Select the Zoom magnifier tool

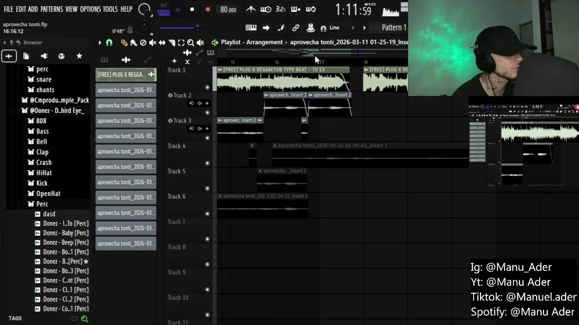tap(190, 42)
